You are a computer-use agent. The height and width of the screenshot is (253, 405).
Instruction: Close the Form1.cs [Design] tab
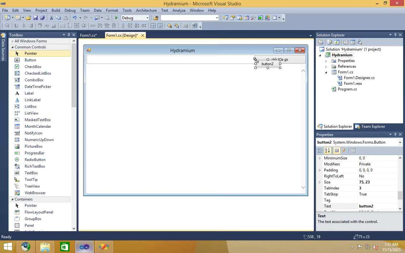tap(143, 35)
